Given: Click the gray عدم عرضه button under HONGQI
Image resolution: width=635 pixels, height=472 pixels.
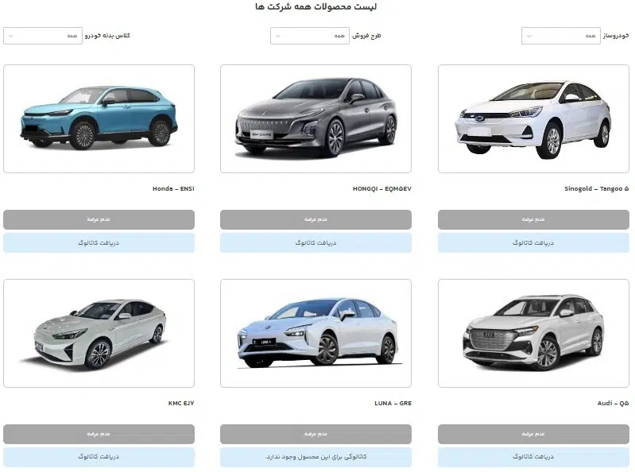Looking at the screenshot, I should point(316,219).
